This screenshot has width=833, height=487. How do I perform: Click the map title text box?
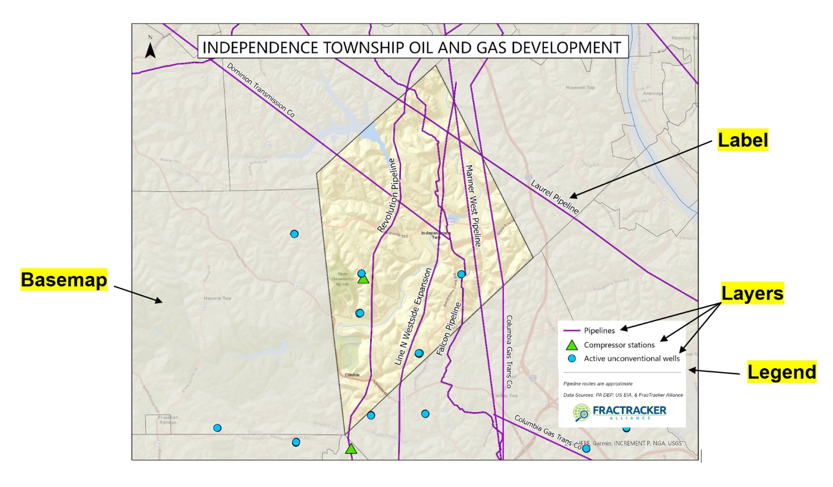point(412,47)
